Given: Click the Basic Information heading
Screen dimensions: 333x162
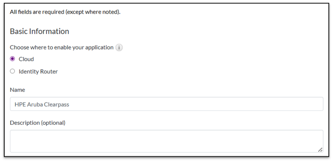Looking at the screenshot, I should pos(39,31).
